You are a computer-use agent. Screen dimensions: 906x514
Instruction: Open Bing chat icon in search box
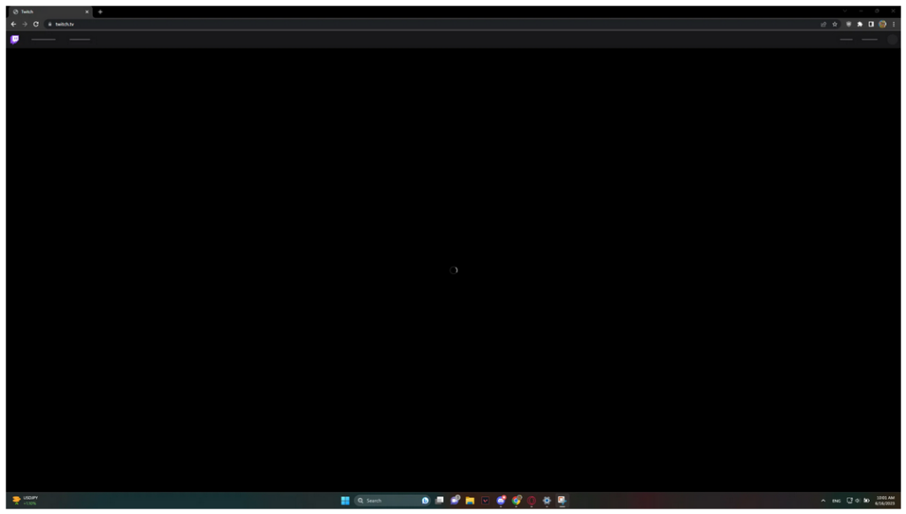[426, 501]
